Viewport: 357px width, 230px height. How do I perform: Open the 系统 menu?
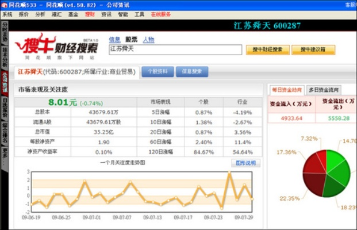(x=8, y=14)
